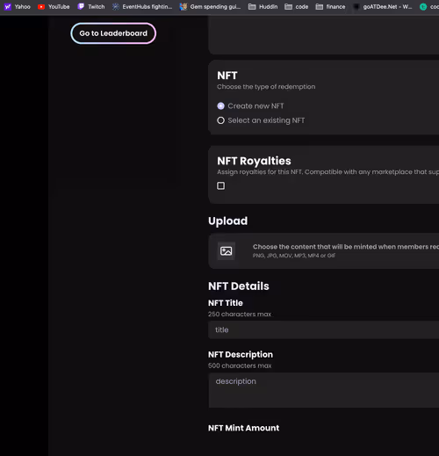
Task: Open the Gem spending guide bookmark
Action: tap(210, 7)
